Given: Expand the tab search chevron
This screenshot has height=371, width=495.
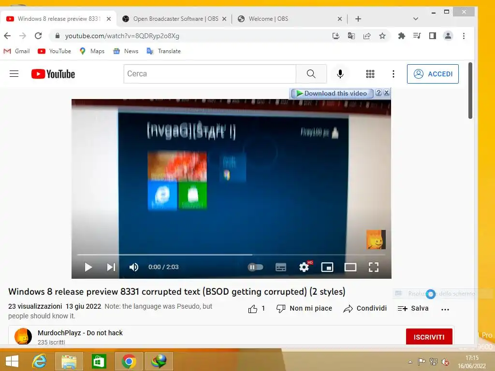Looking at the screenshot, I should [x=416, y=19].
